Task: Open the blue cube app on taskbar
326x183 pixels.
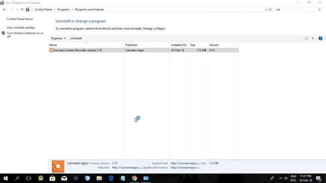Action: point(88,178)
